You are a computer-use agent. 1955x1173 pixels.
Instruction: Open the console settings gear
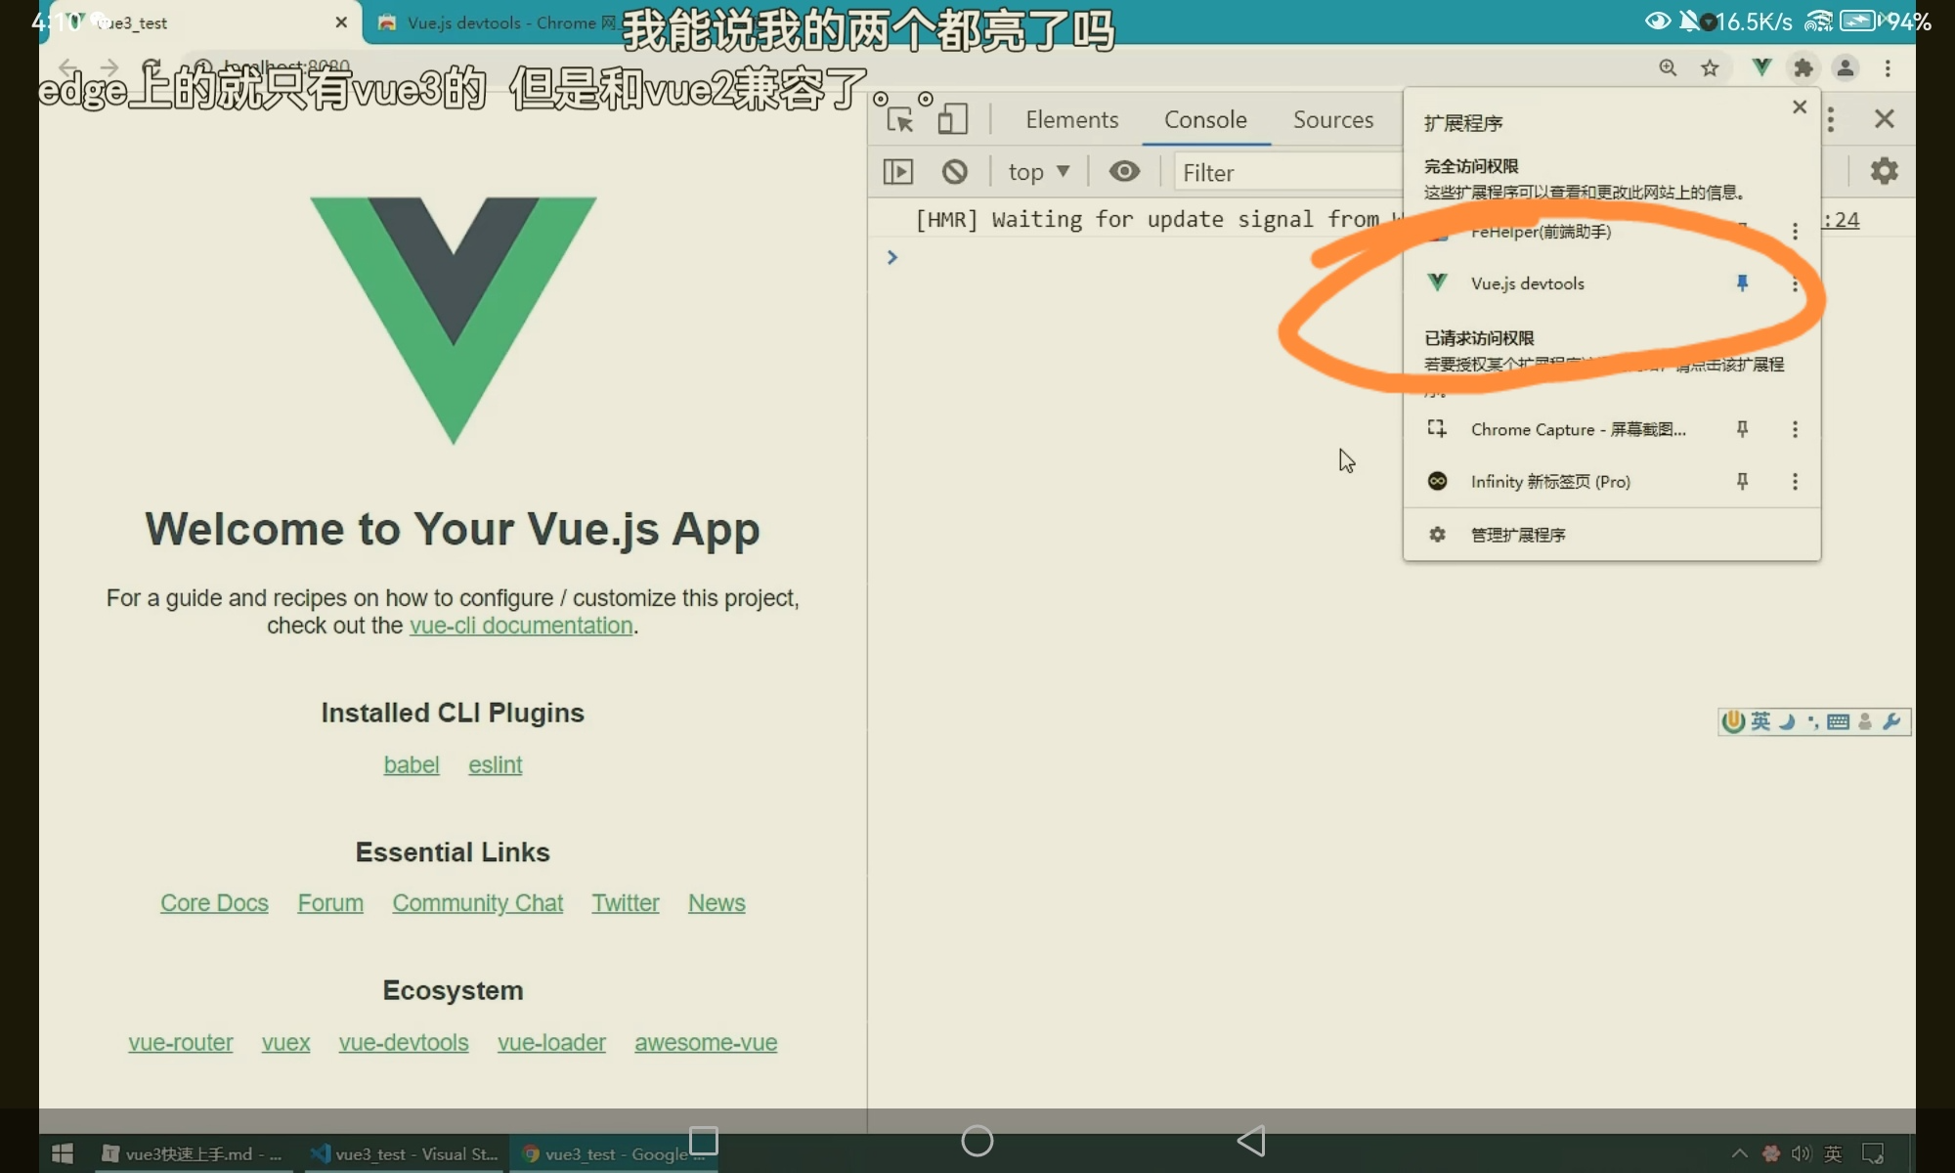[1884, 171]
